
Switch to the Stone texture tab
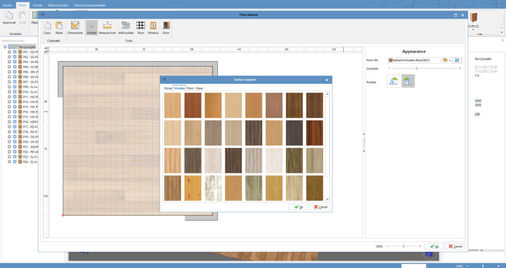[168, 88]
